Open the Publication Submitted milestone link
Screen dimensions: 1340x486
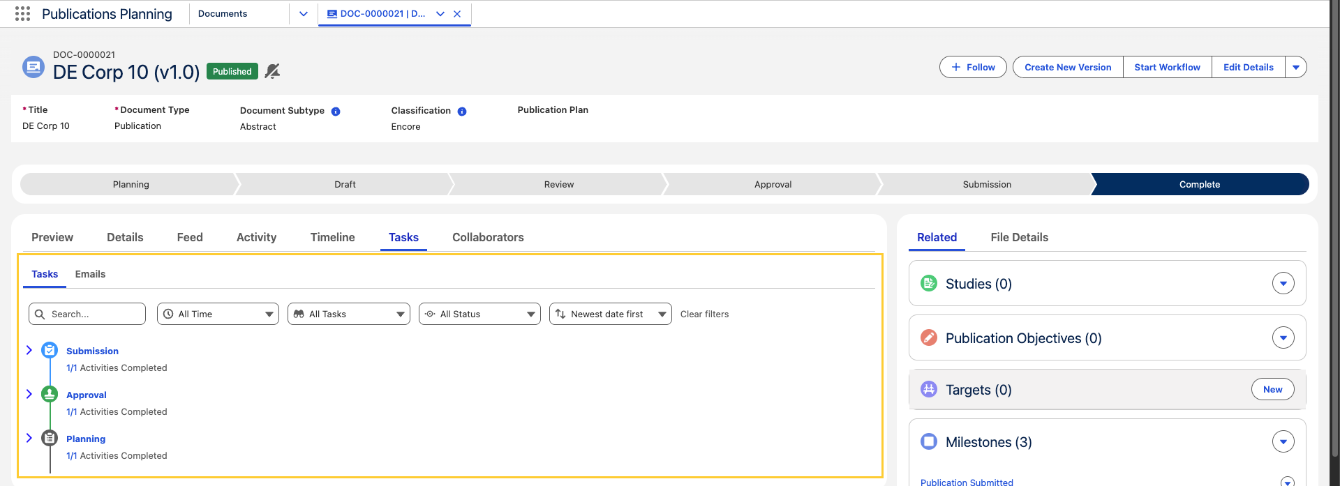pyautogui.click(x=967, y=481)
